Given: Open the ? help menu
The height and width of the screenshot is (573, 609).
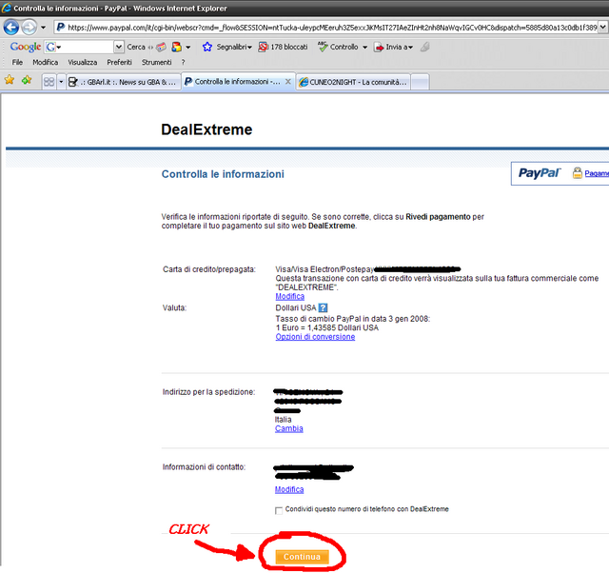Looking at the screenshot, I should [x=183, y=62].
